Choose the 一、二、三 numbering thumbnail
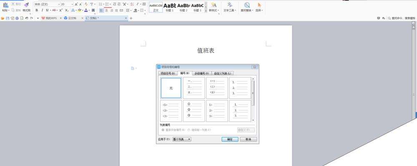417x166 pixels. 194,88
